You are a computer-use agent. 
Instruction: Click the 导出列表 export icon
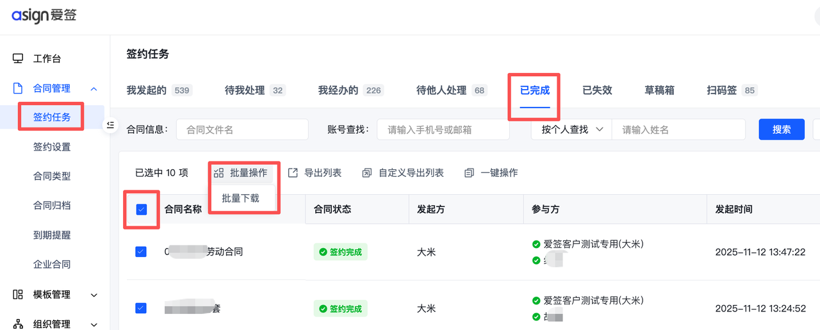293,173
